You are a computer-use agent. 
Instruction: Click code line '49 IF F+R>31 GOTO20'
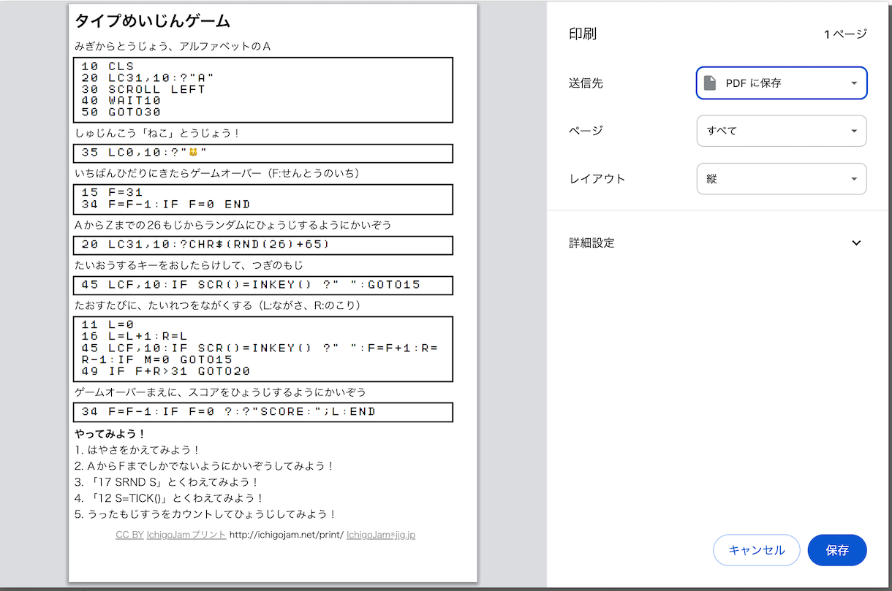click(166, 371)
